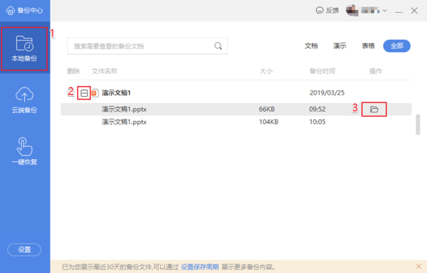
Task: Click the 文件名称 column header
Action: [105, 71]
